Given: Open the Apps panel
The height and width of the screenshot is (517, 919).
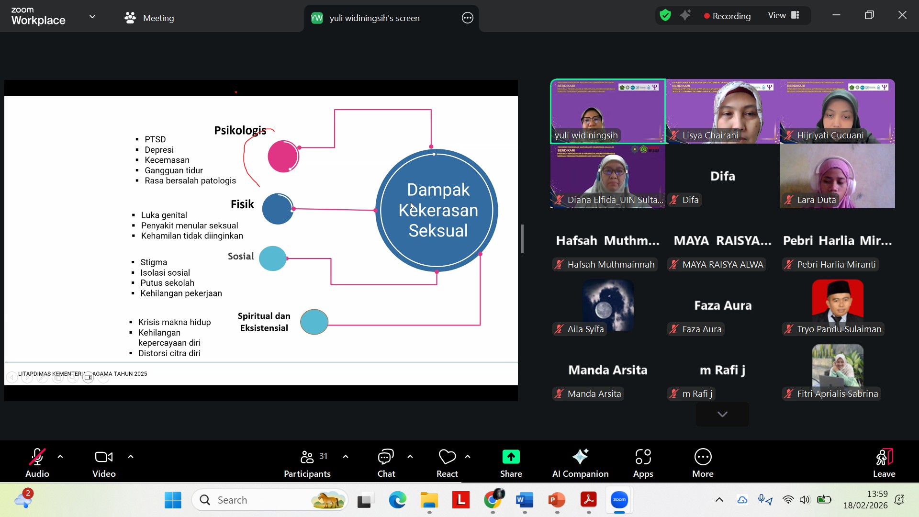Looking at the screenshot, I should pos(643,463).
